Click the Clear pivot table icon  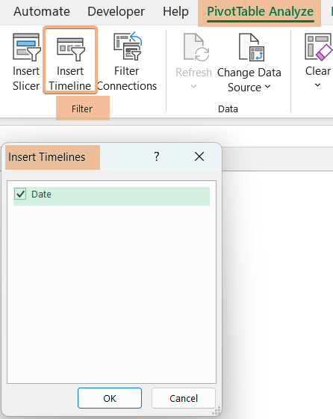point(319,46)
